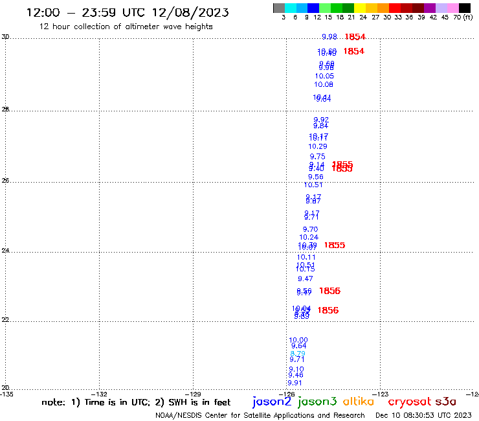Click the light-blue wave height value 8.79
479x421 pixels.
(x=298, y=354)
